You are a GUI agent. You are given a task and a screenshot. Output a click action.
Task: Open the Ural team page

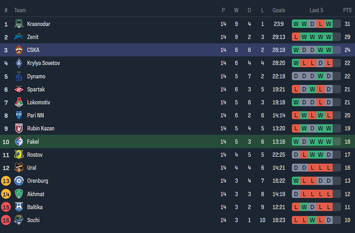31,168
